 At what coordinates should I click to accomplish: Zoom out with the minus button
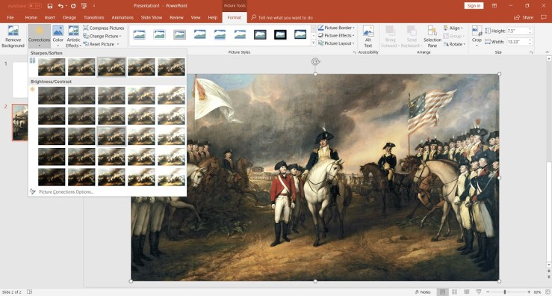[488, 292]
